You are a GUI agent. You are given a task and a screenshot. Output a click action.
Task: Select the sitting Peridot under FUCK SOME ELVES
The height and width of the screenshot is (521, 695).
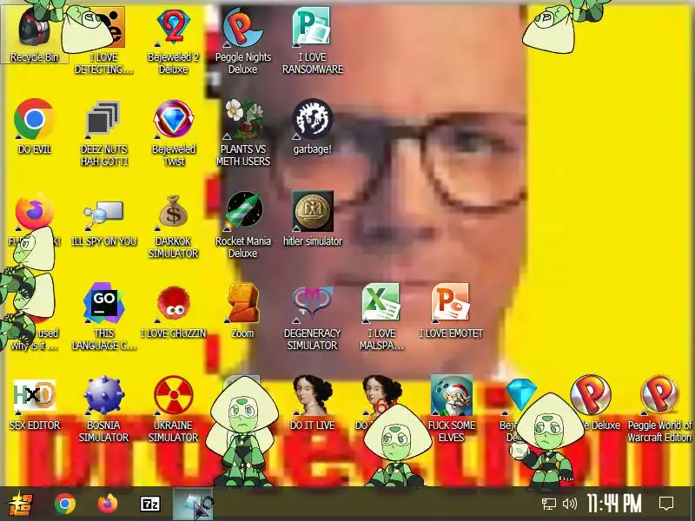[397, 447]
